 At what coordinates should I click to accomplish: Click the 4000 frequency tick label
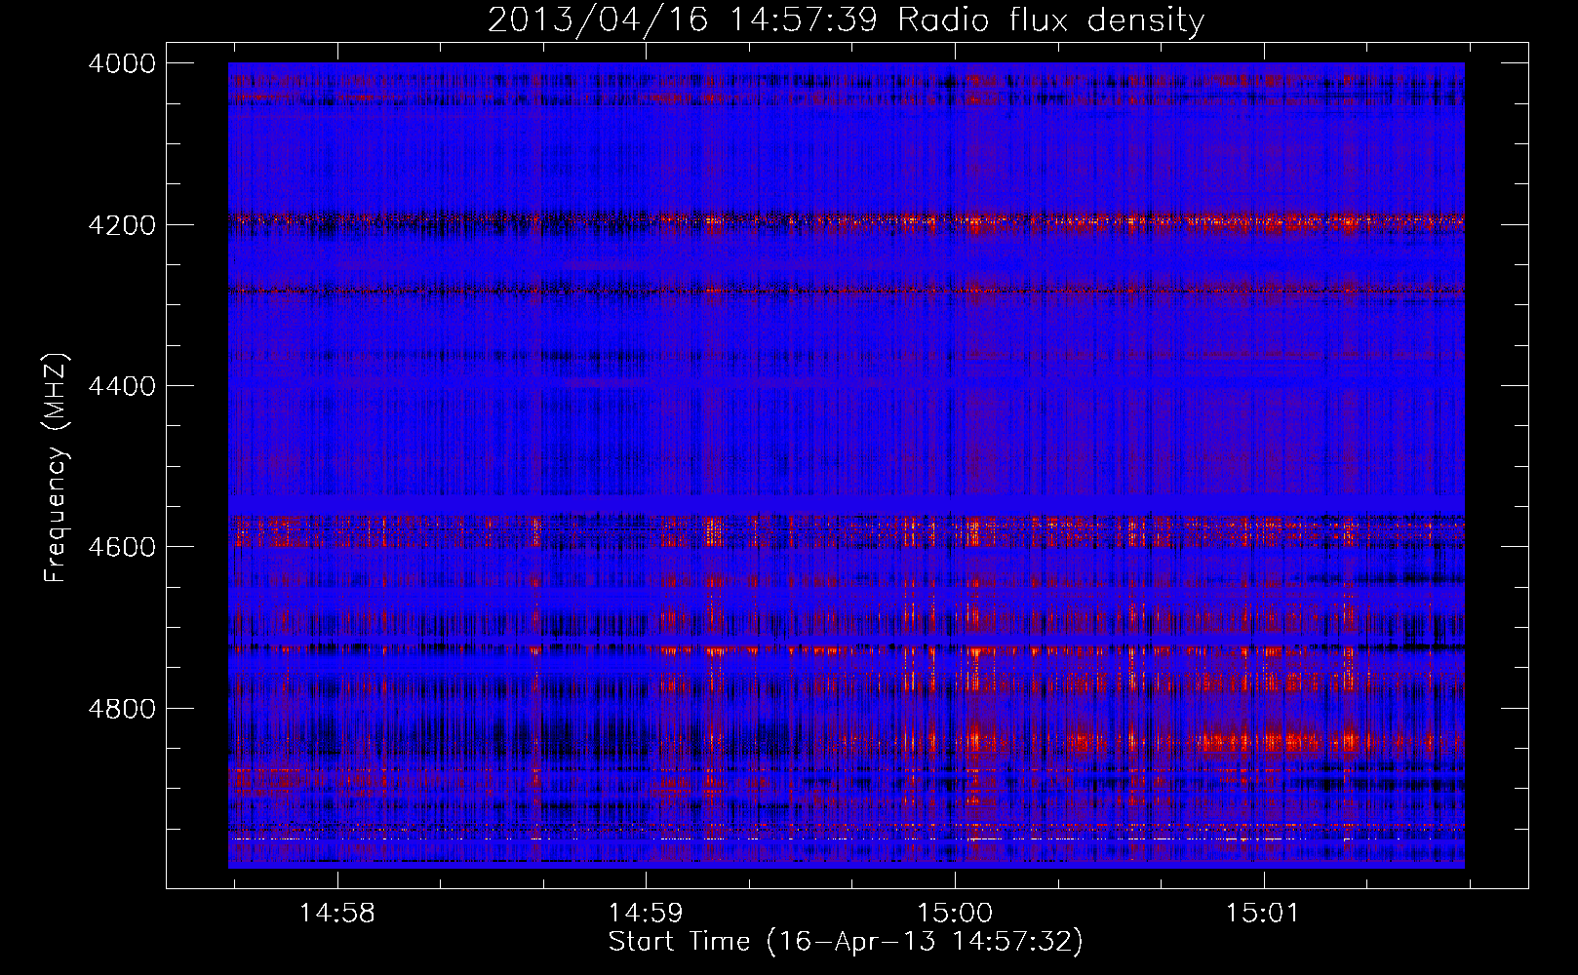tap(122, 63)
